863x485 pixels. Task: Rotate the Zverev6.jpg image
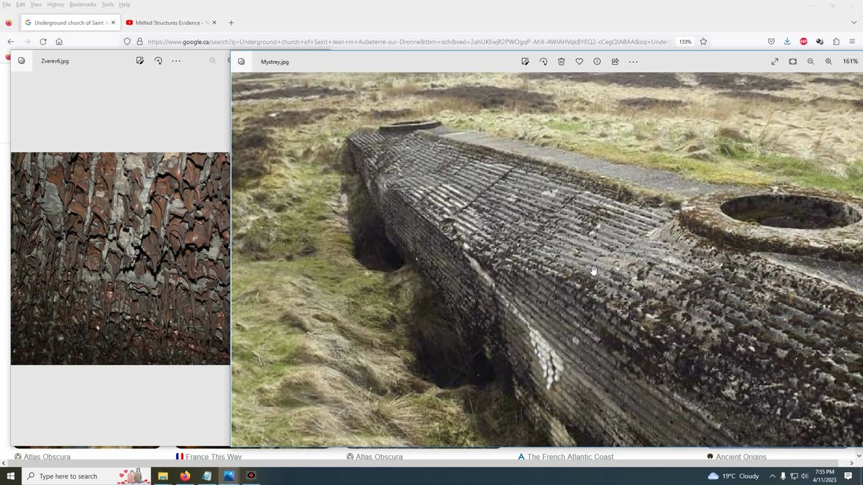158,61
